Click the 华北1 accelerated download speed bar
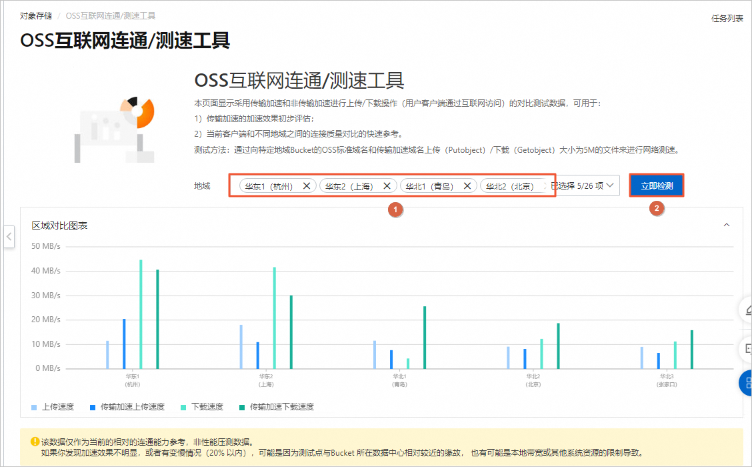Viewport: 752px width, 467px height. pyautogui.click(x=425, y=338)
